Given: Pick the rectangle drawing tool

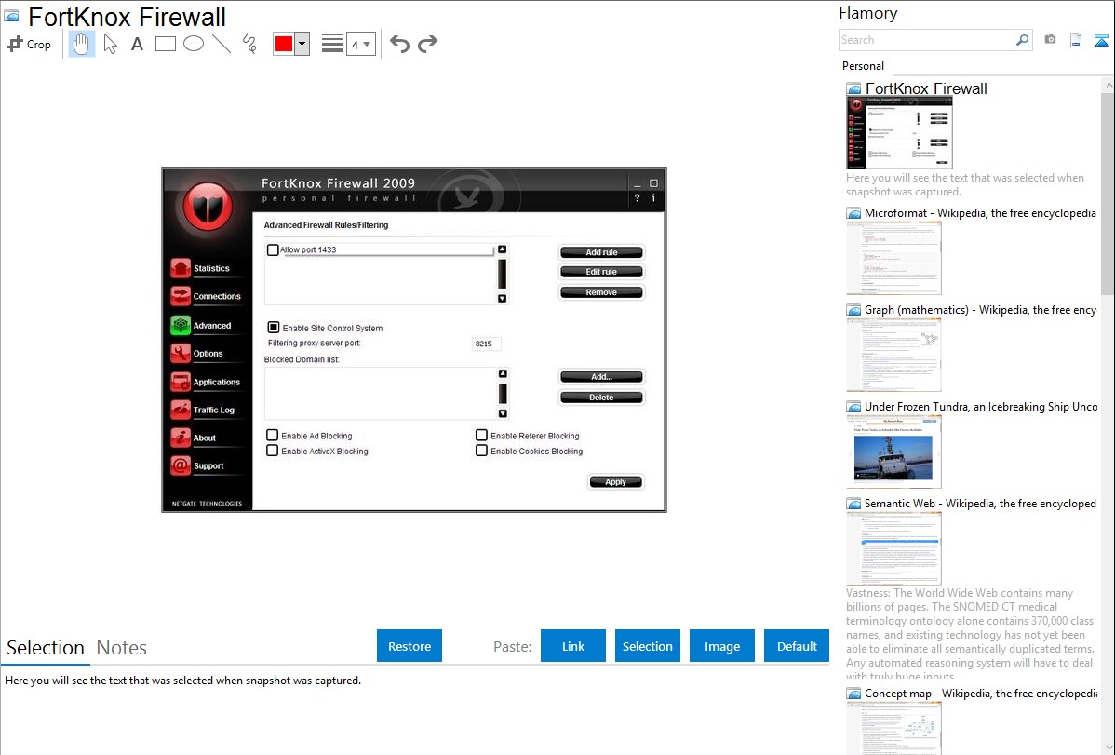Looking at the screenshot, I should [166, 44].
